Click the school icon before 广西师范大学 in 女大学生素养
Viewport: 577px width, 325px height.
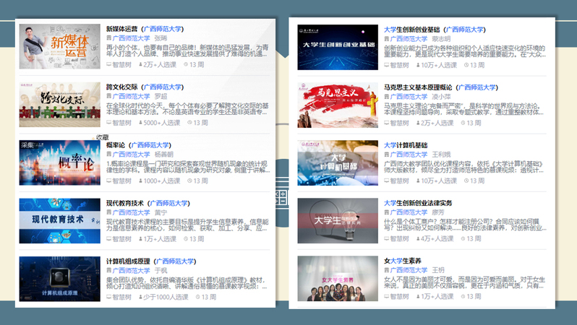coord(387,270)
